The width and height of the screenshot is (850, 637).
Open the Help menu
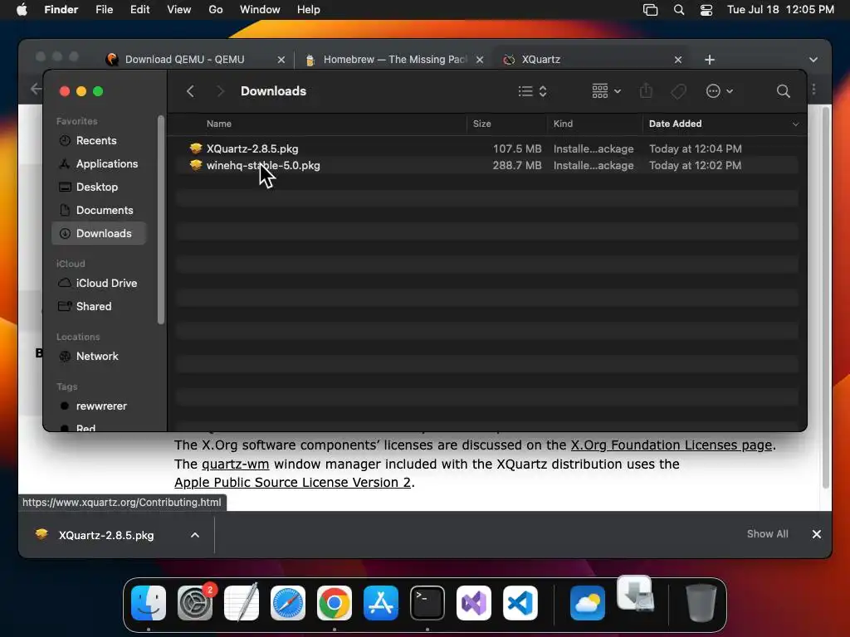click(x=309, y=10)
